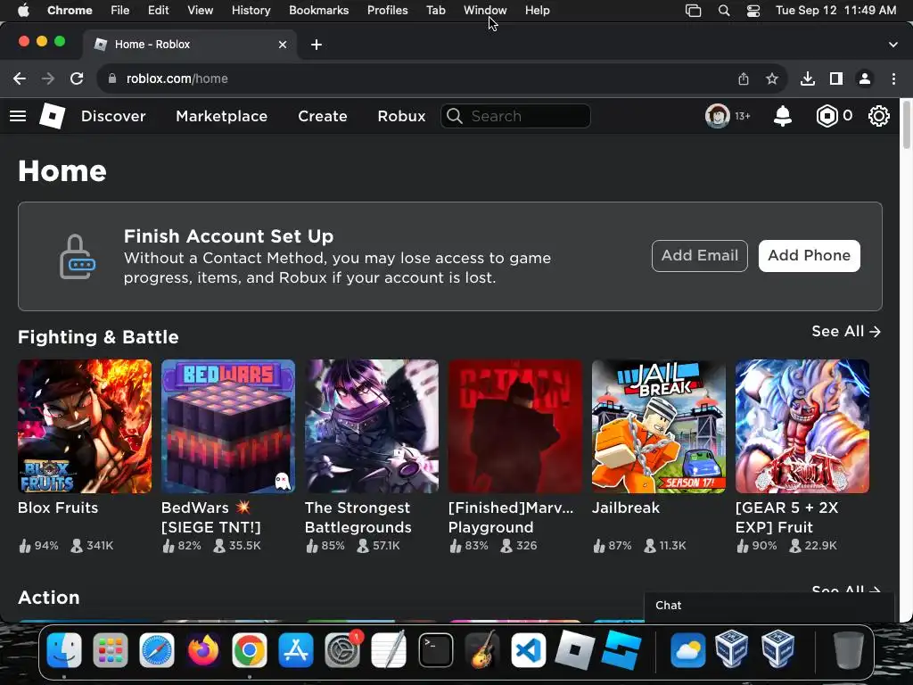Screen dimensions: 913x685
Task: Go to Discover in Roblox navigation
Action: point(113,116)
